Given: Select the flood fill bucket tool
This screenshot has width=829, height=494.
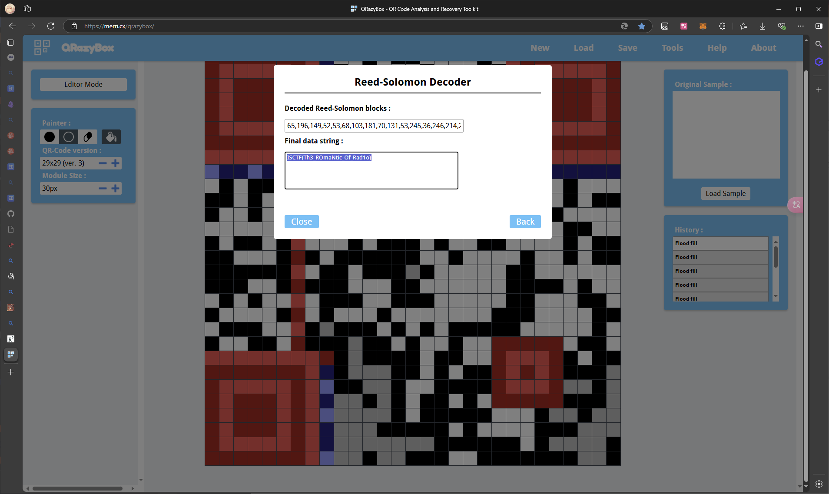Looking at the screenshot, I should click(x=111, y=137).
